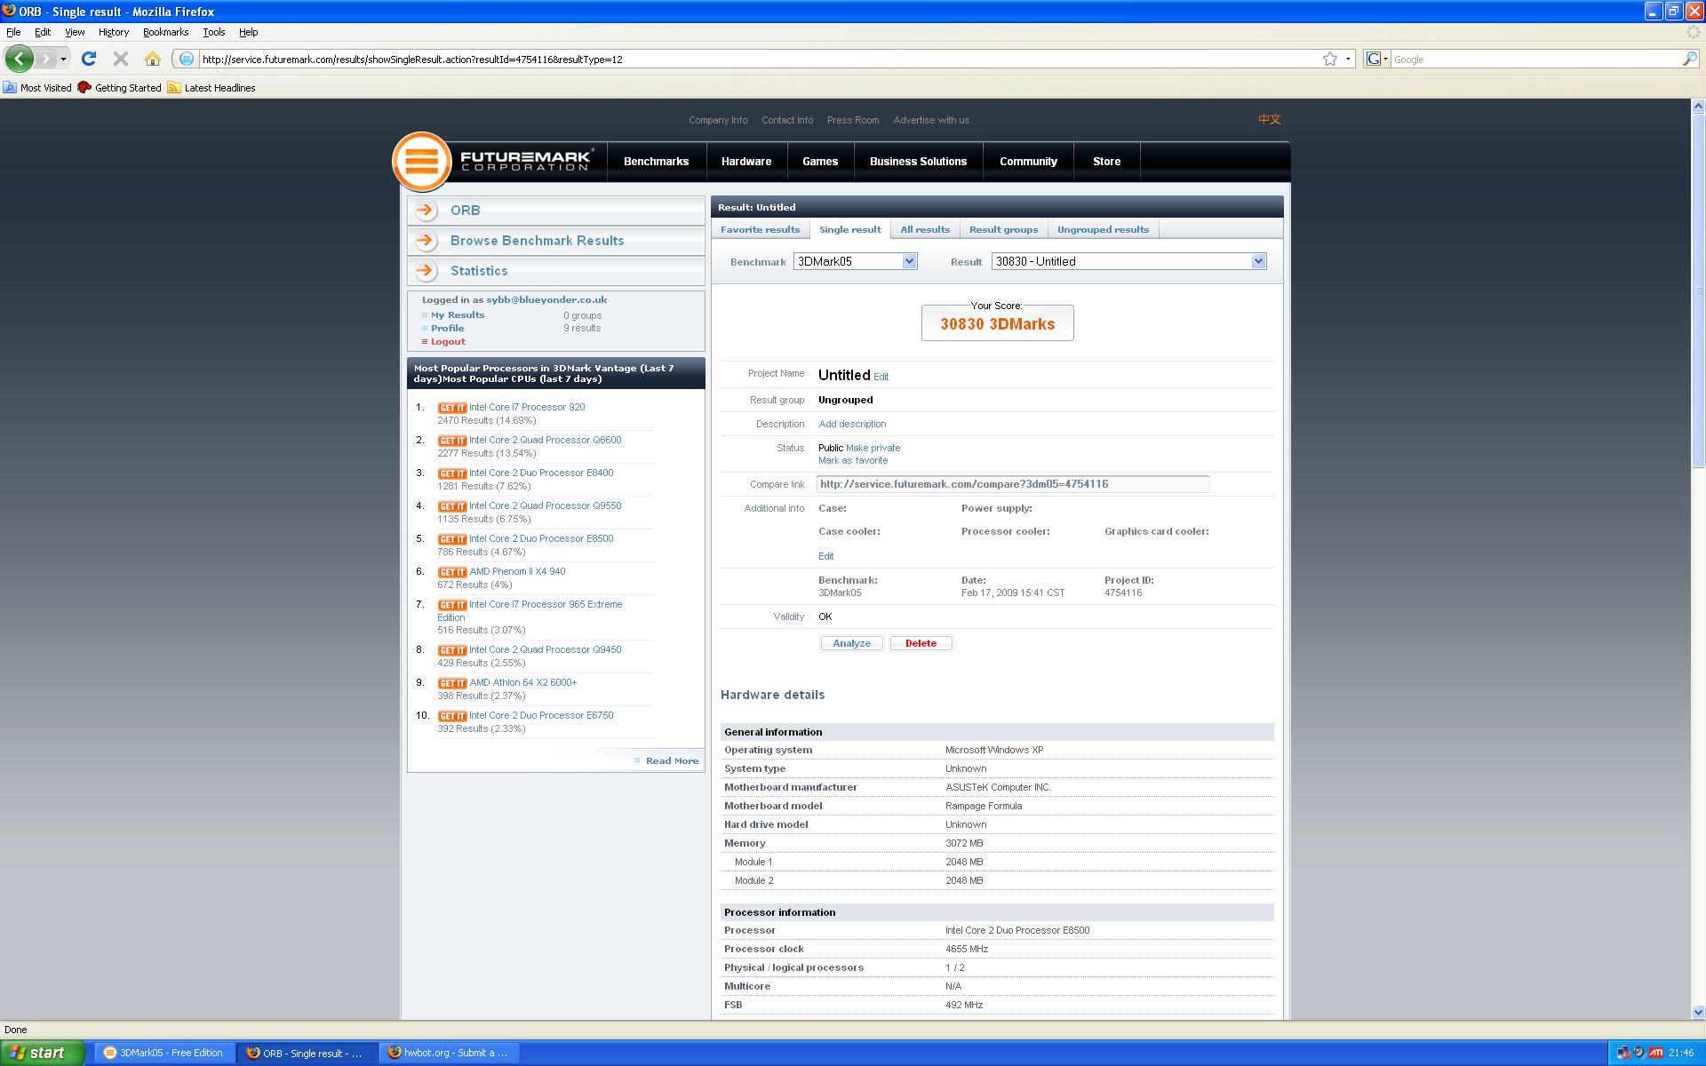Click the Add description link
1706x1066 pixels.
click(852, 424)
